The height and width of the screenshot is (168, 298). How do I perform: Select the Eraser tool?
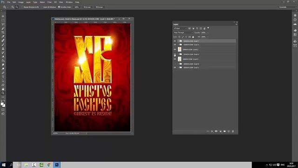pos(3,56)
